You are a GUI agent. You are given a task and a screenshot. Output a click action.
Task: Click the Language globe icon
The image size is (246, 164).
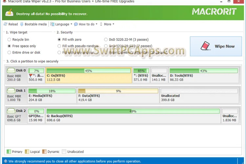[x=52, y=24]
